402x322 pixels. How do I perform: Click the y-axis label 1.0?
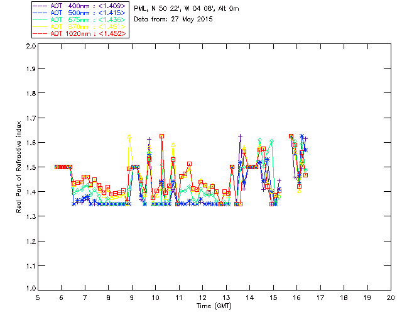coord(31,288)
